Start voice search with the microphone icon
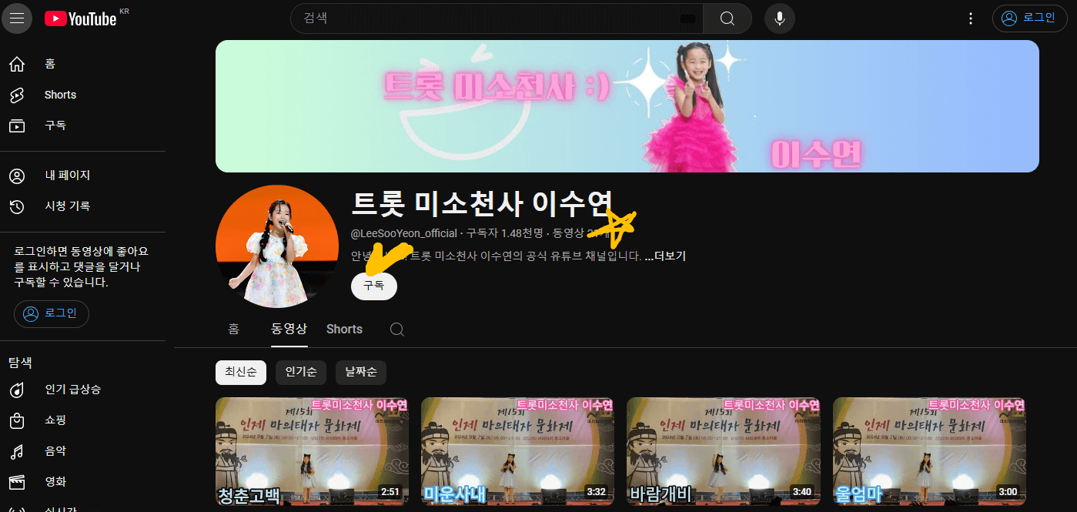1077x512 pixels. tap(779, 18)
